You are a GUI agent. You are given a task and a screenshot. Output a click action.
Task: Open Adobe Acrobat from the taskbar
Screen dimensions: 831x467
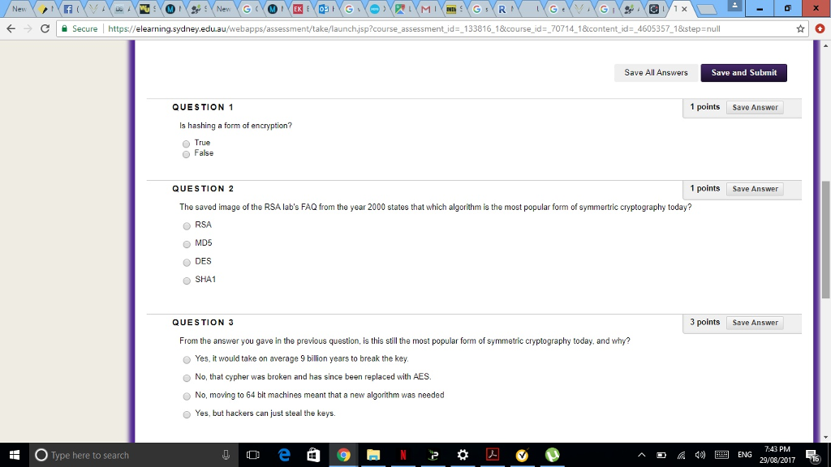(x=493, y=455)
